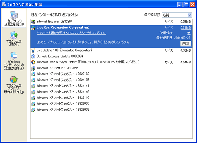Click the KB824105 hotfix icon
The width and height of the screenshot is (197, 143).
[x=33, y=80]
